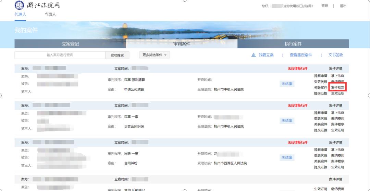The width and height of the screenshot is (370, 191).
Task: Click 提交证据 for the 买卖合同纠纷 case
Action: click(x=320, y=130)
